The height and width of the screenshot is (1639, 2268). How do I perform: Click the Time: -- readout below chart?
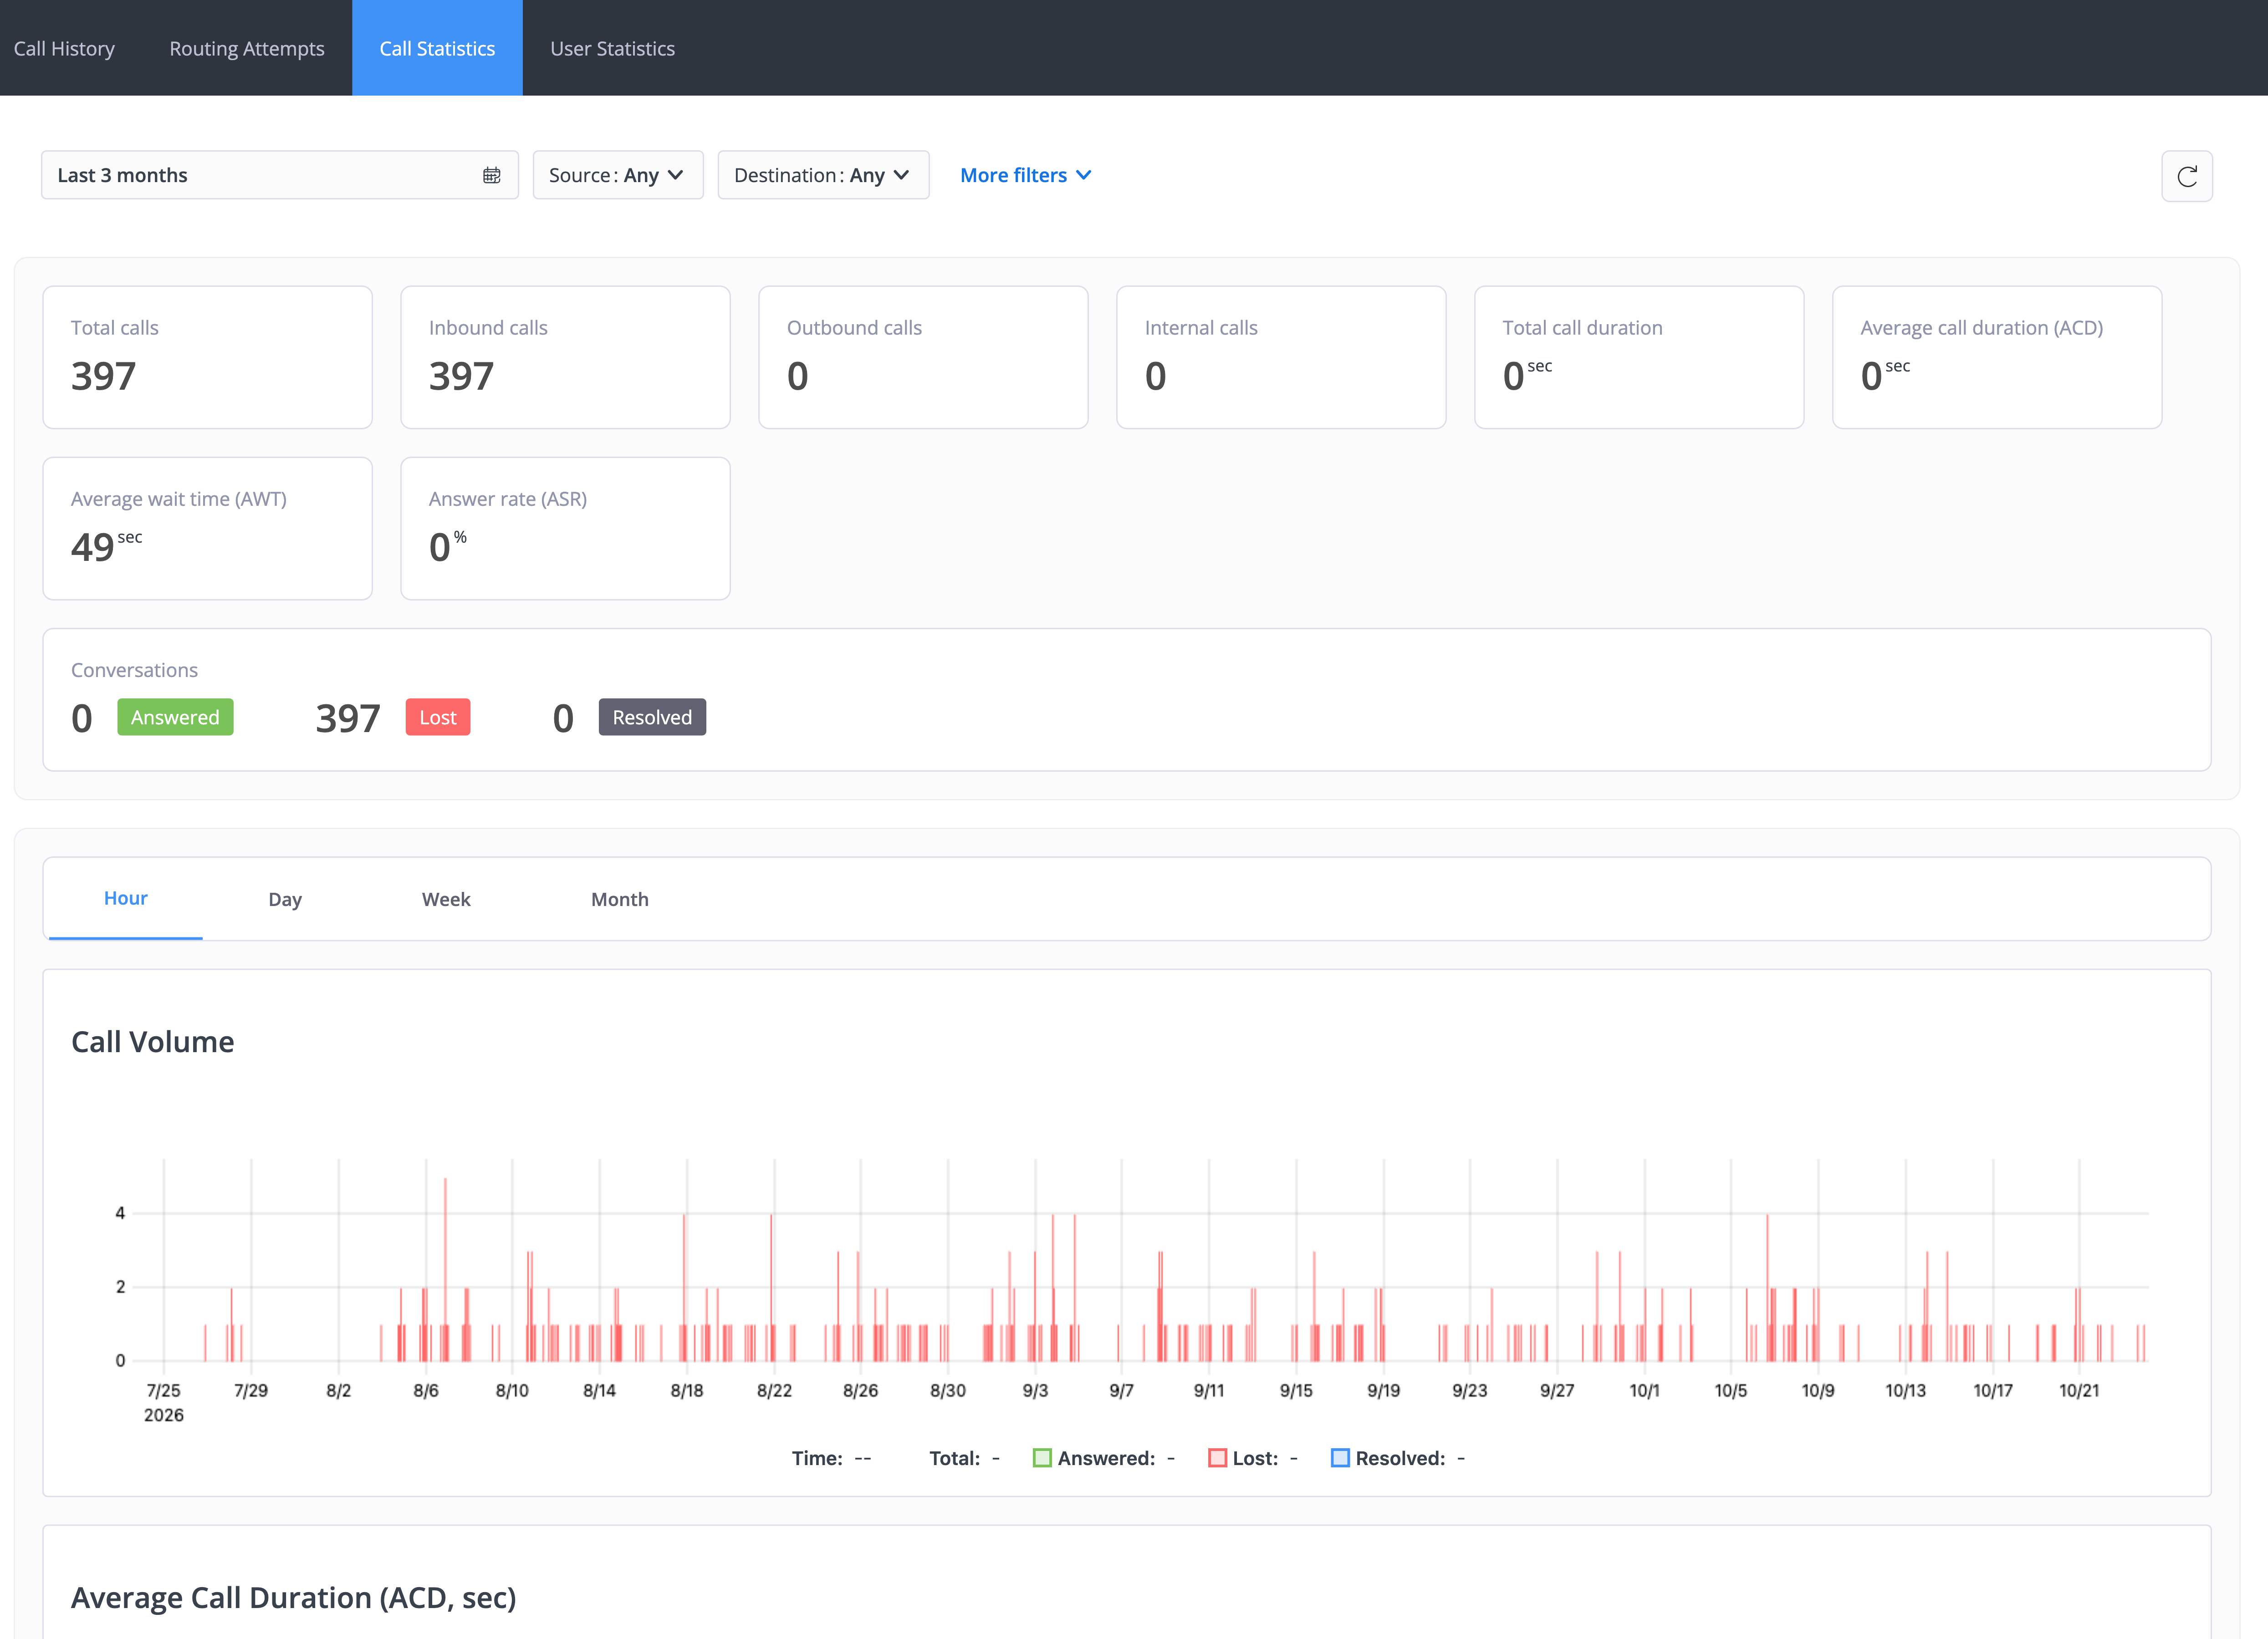(831, 1458)
